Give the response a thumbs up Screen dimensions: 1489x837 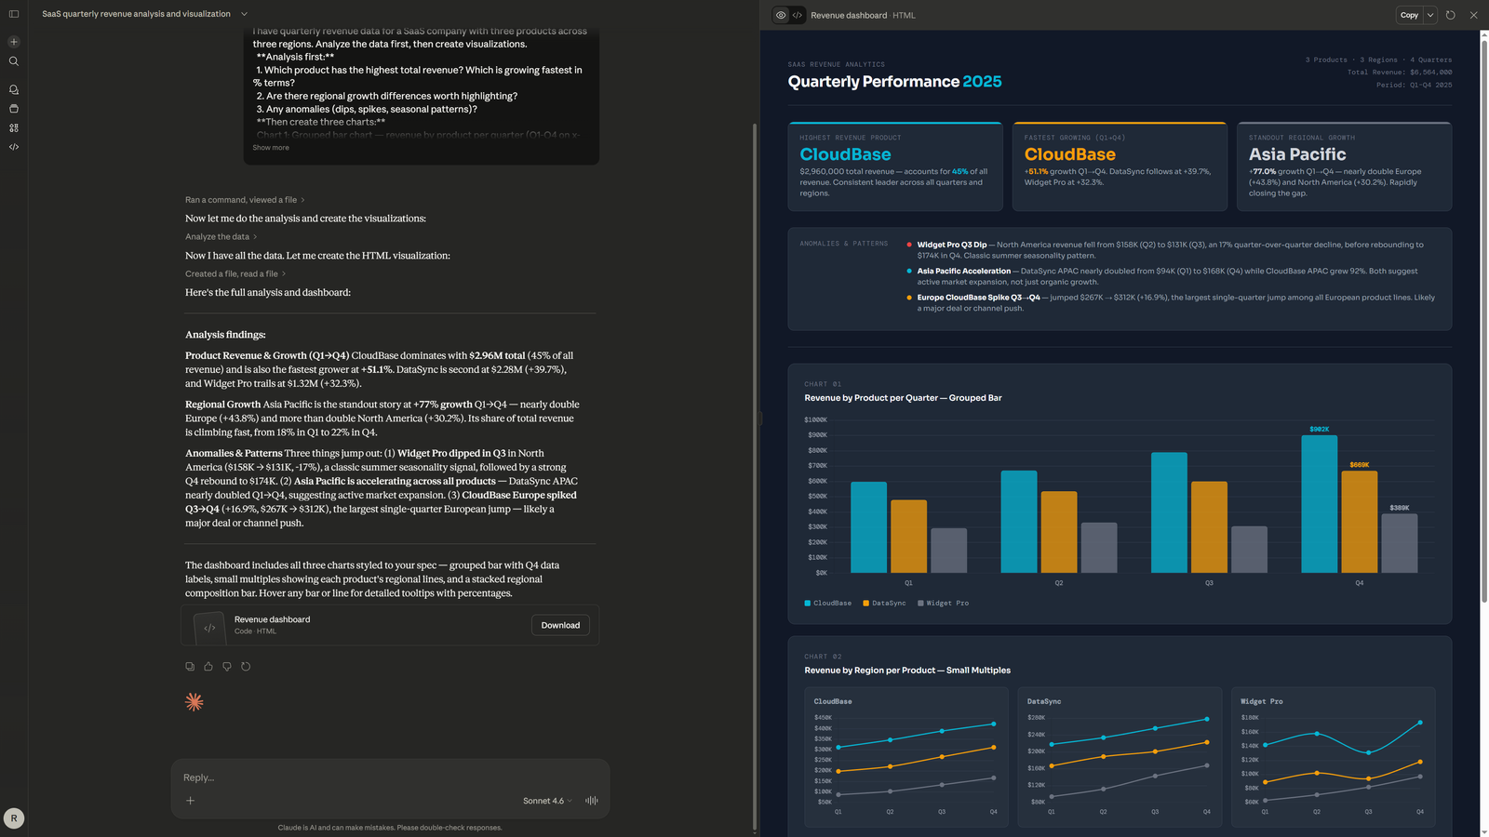click(x=208, y=666)
